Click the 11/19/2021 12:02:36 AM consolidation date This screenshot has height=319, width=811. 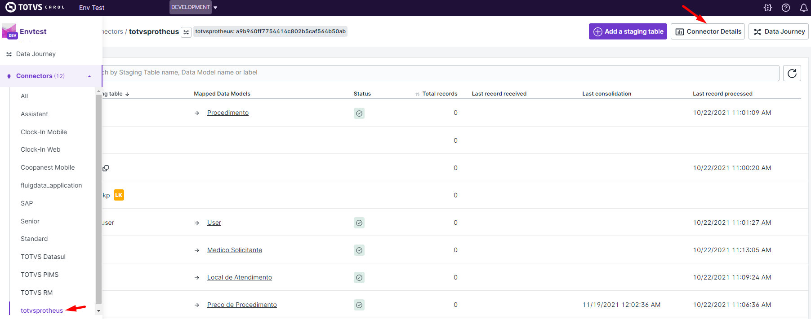point(622,305)
